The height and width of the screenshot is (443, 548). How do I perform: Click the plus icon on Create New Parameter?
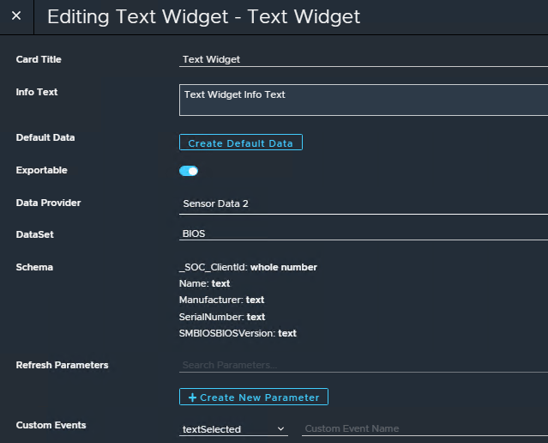pos(192,397)
